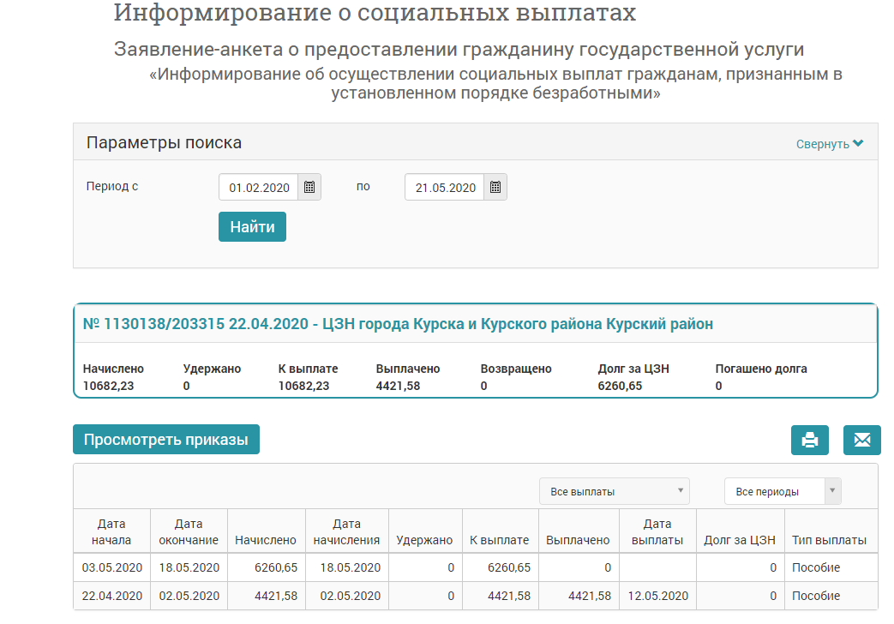Click the Тип выплаты column header
This screenshot has height=624, width=894.
coord(829,540)
